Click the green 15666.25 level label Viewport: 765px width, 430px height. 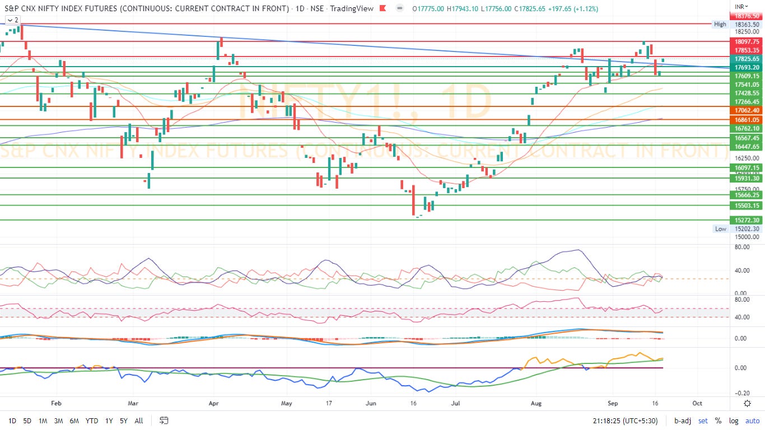pos(747,195)
